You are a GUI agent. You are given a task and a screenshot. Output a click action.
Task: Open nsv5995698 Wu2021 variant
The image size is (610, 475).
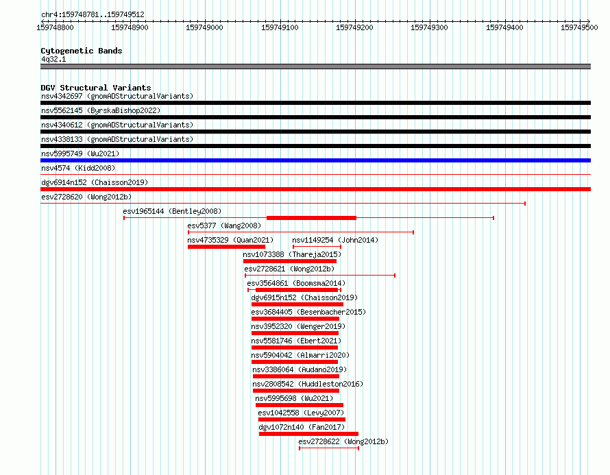tap(294, 398)
